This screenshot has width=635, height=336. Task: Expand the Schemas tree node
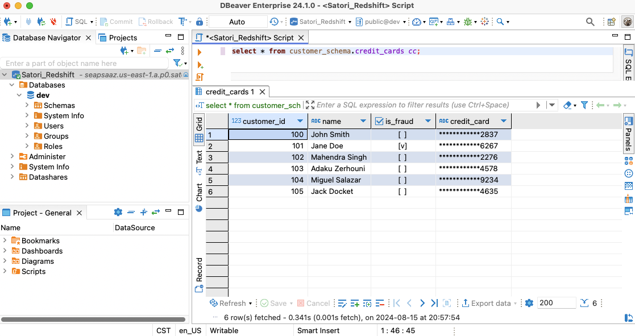[x=27, y=105]
